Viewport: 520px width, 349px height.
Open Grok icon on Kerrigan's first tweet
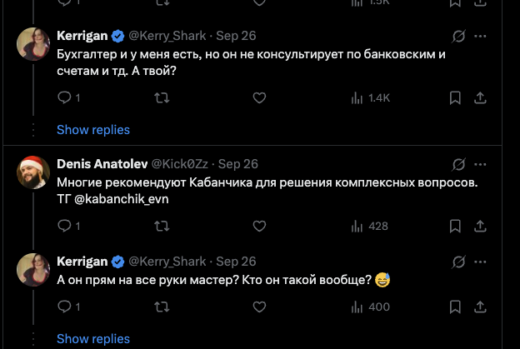point(457,37)
